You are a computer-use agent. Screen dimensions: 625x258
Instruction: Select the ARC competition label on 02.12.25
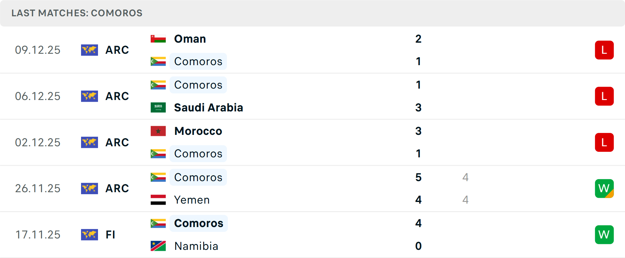coord(117,142)
